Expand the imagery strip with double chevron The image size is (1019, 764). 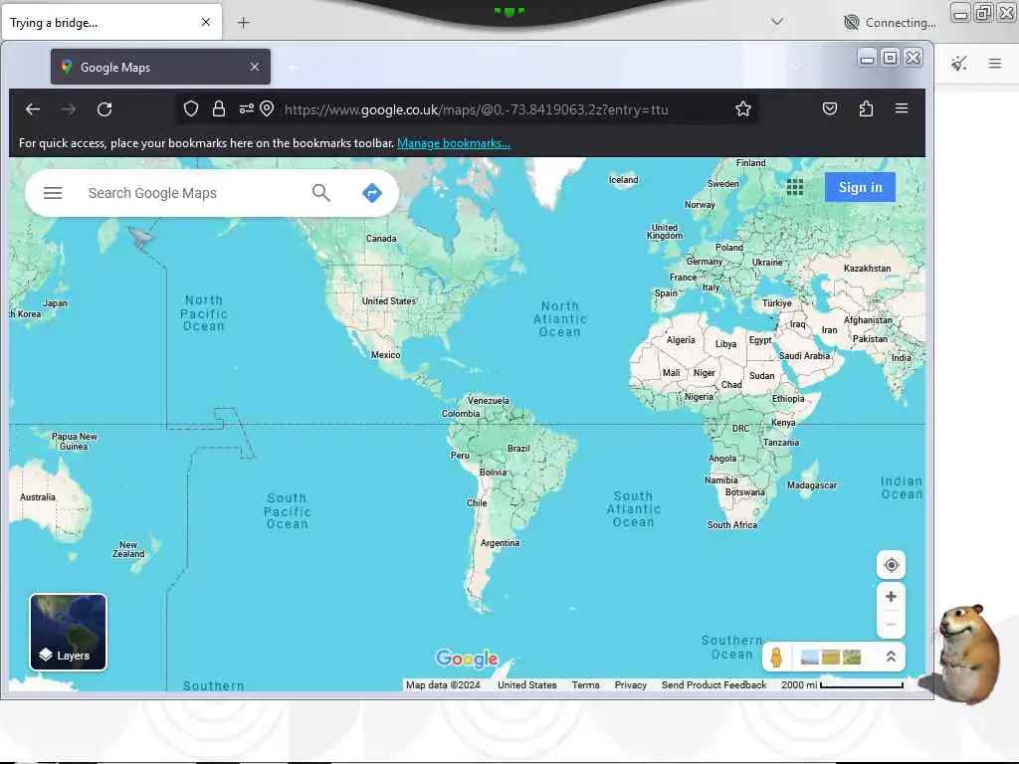[891, 657]
